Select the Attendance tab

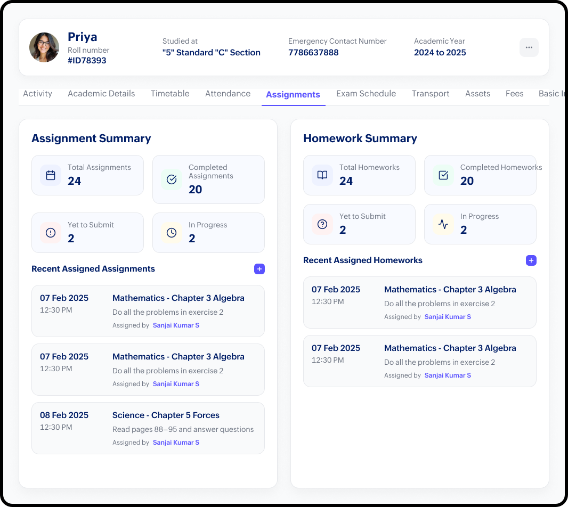click(x=228, y=93)
